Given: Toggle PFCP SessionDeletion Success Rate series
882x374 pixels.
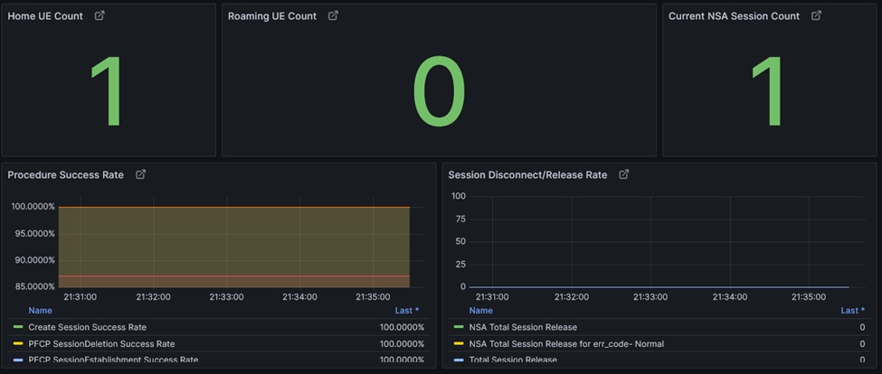Looking at the screenshot, I should click(101, 344).
